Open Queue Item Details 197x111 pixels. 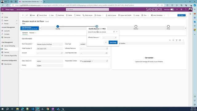pos(125,15)
